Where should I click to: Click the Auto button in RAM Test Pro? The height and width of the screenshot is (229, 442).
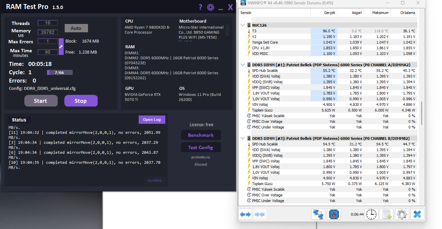click(76, 28)
